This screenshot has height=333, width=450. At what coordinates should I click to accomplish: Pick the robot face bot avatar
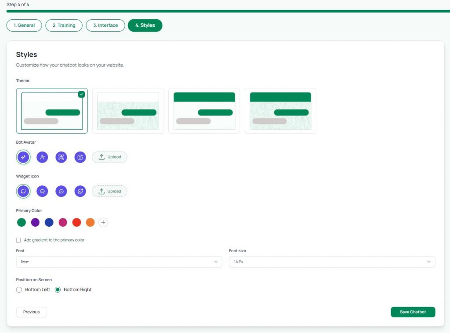pyautogui.click(x=61, y=157)
